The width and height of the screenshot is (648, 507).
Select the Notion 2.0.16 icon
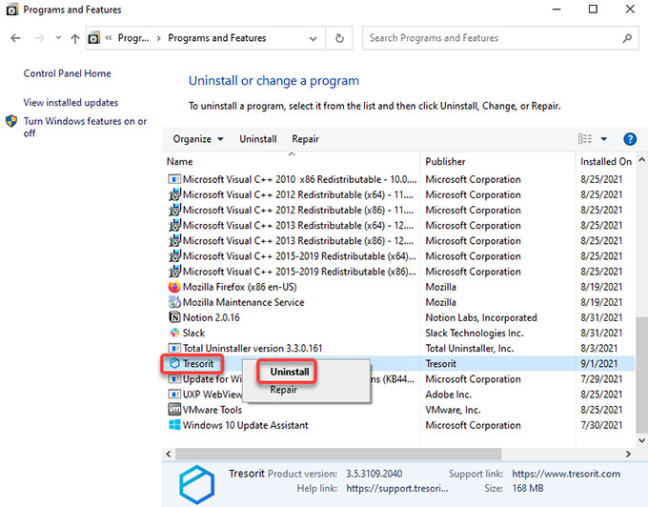pos(174,317)
